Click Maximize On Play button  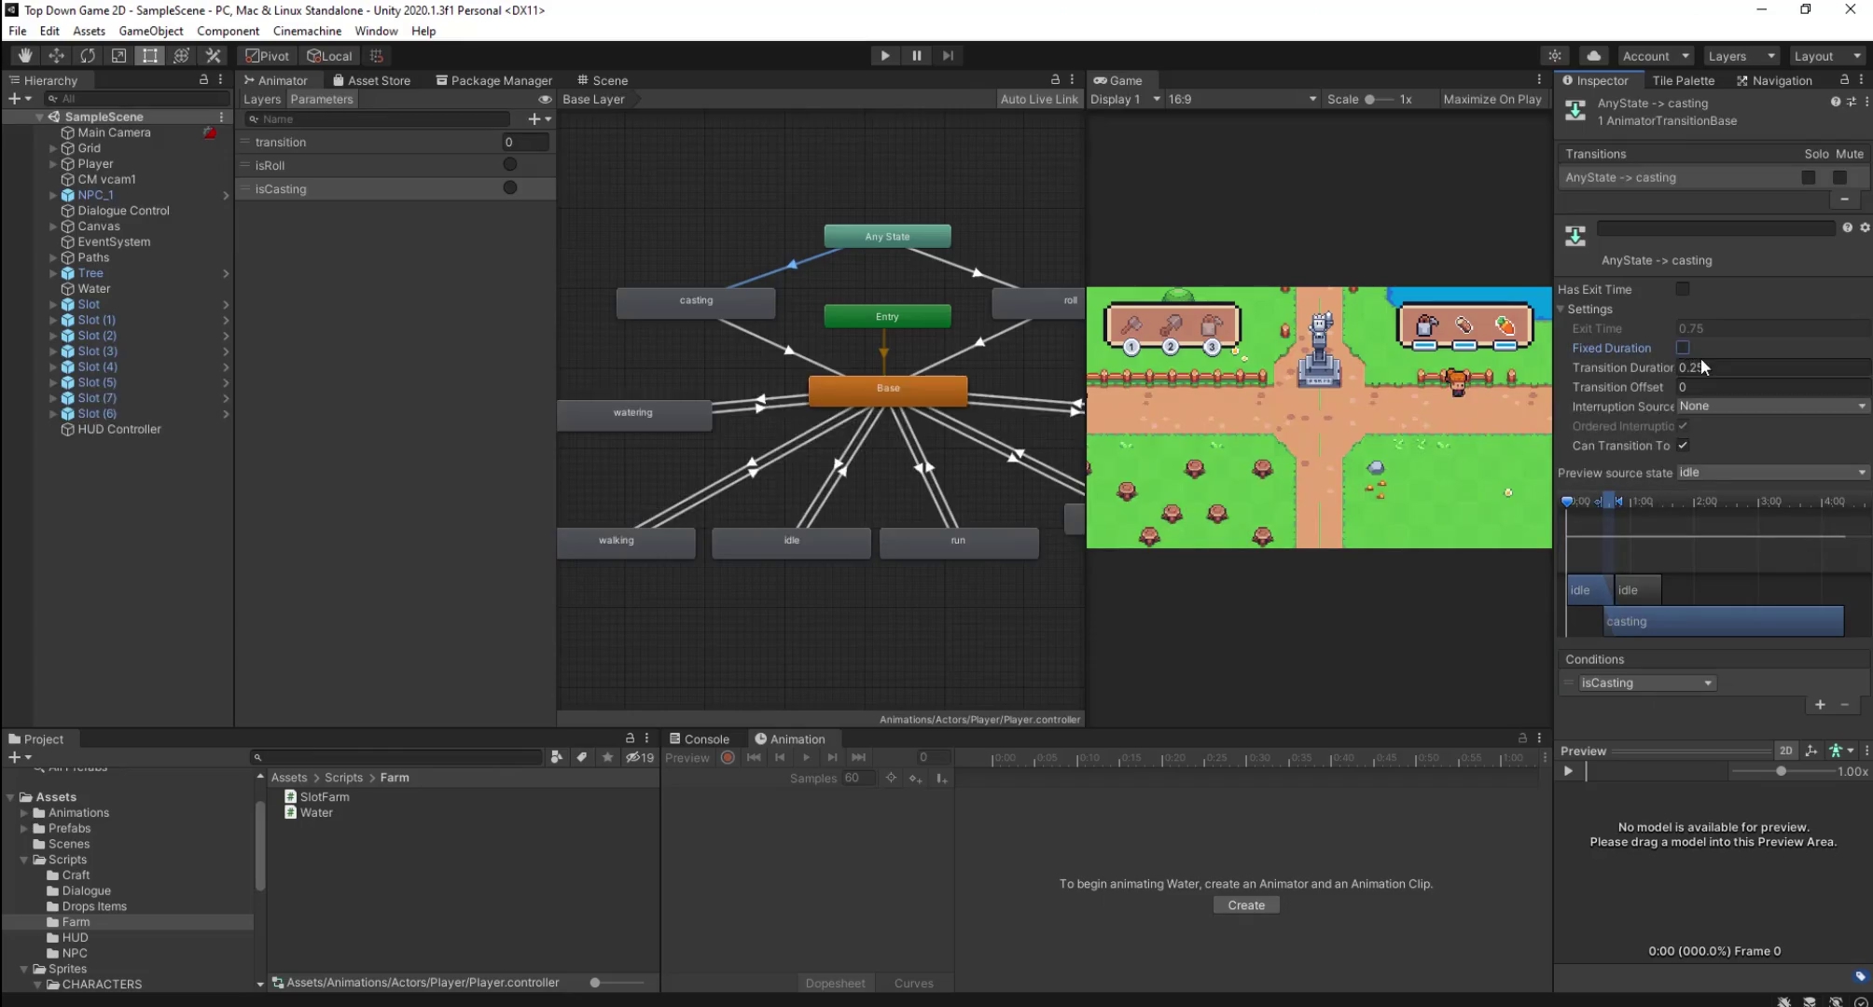pos(1491,99)
